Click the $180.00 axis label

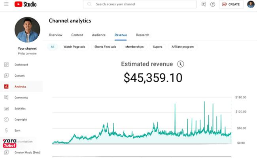pos(241,98)
